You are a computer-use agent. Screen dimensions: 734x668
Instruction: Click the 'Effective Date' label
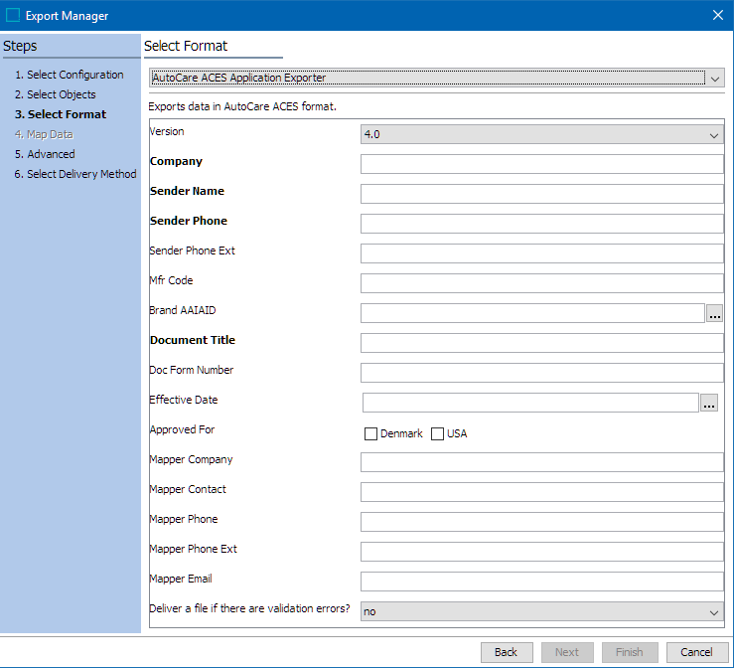coord(184,400)
